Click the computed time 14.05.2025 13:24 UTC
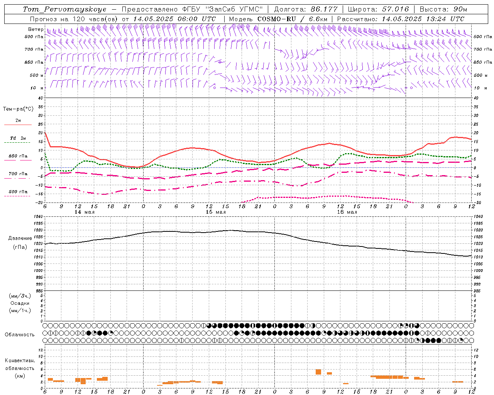 pyautogui.click(x=423, y=19)
